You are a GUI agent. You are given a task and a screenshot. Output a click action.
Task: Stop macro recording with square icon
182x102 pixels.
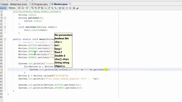point(70,8)
